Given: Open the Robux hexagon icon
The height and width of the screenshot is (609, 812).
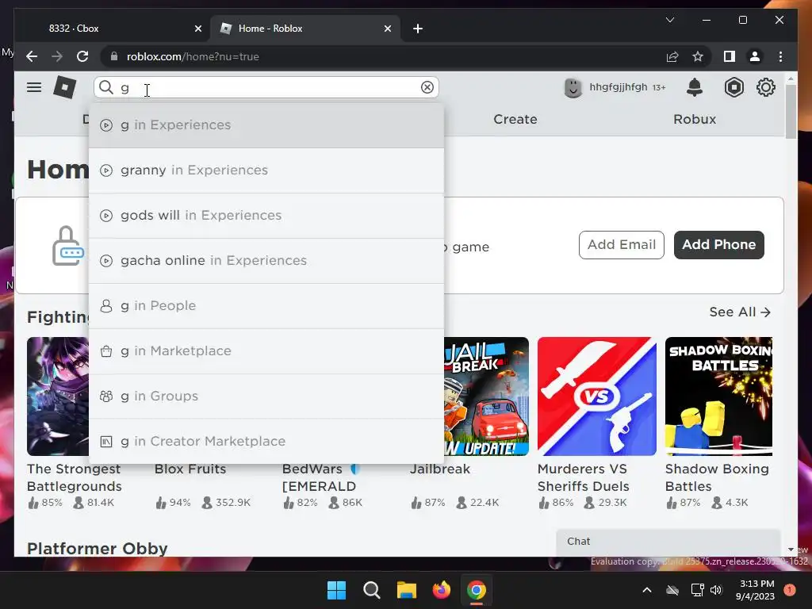Looking at the screenshot, I should tap(733, 87).
